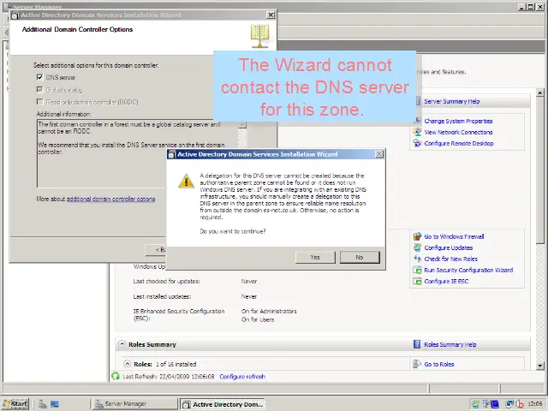This screenshot has width=548, height=411.
Task: Open the Configure IE ESC link
Action: 446,282
